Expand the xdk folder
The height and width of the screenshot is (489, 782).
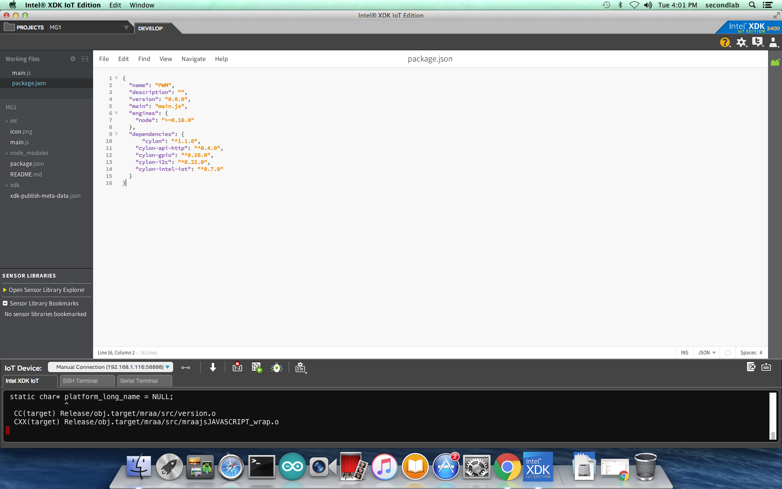[x=7, y=185]
